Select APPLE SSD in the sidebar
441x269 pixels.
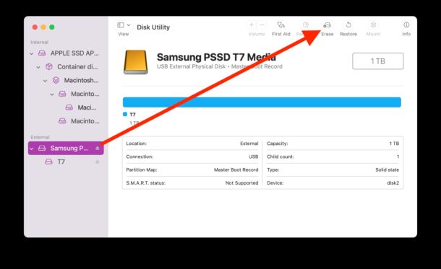point(66,53)
